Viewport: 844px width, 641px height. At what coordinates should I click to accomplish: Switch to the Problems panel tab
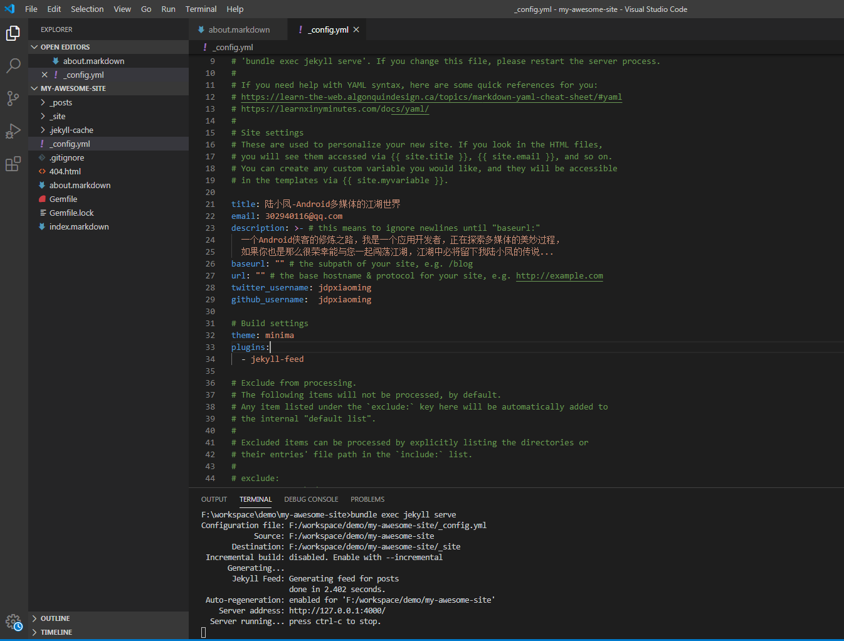(x=367, y=499)
